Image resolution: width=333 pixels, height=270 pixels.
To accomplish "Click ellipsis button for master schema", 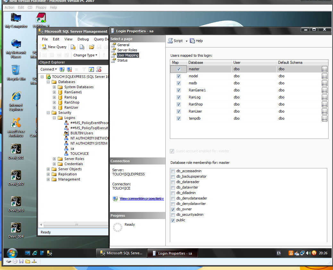I will (x=324, y=69).
